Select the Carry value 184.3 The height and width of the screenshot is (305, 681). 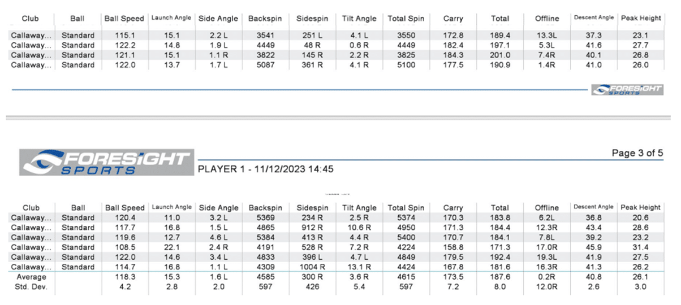pyautogui.click(x=452, y=55)
